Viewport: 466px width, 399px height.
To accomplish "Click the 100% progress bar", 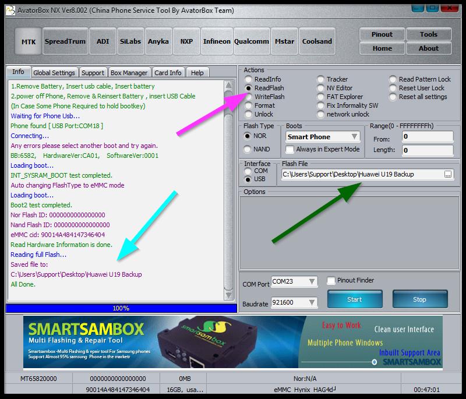I will [x=121, y=308].
